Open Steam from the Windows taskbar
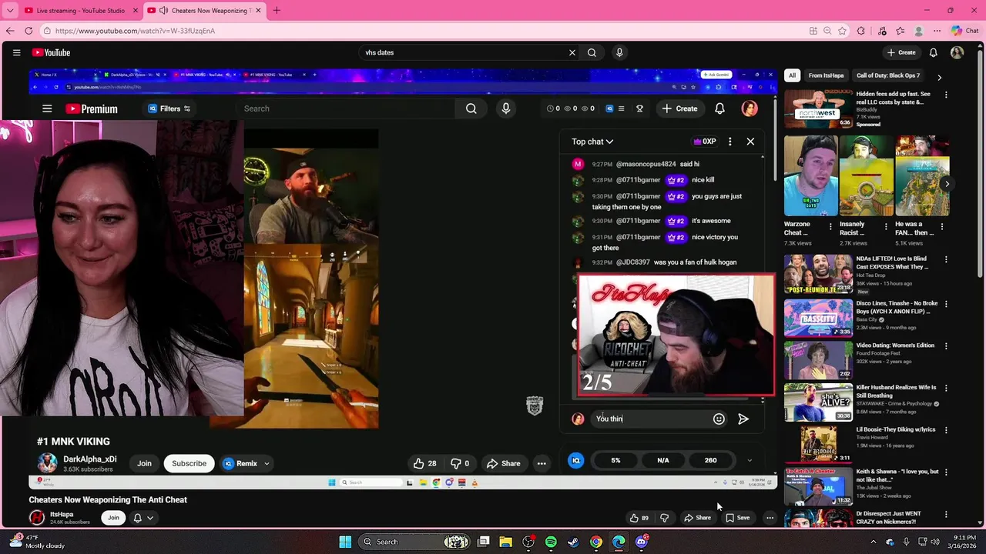Viewport: 986px width, 554px height. click(573, 542)
